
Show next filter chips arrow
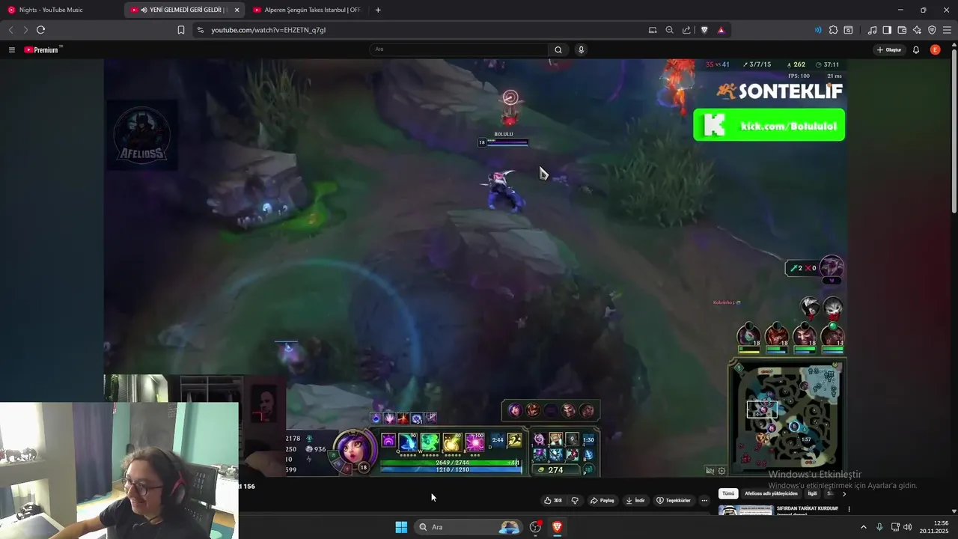click(x=843, y=493)
